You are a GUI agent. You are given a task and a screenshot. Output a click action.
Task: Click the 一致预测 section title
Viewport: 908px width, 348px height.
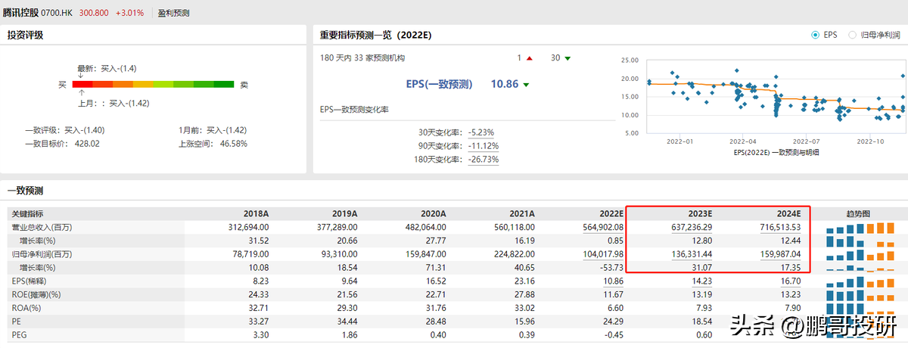(x=25, y=190)
